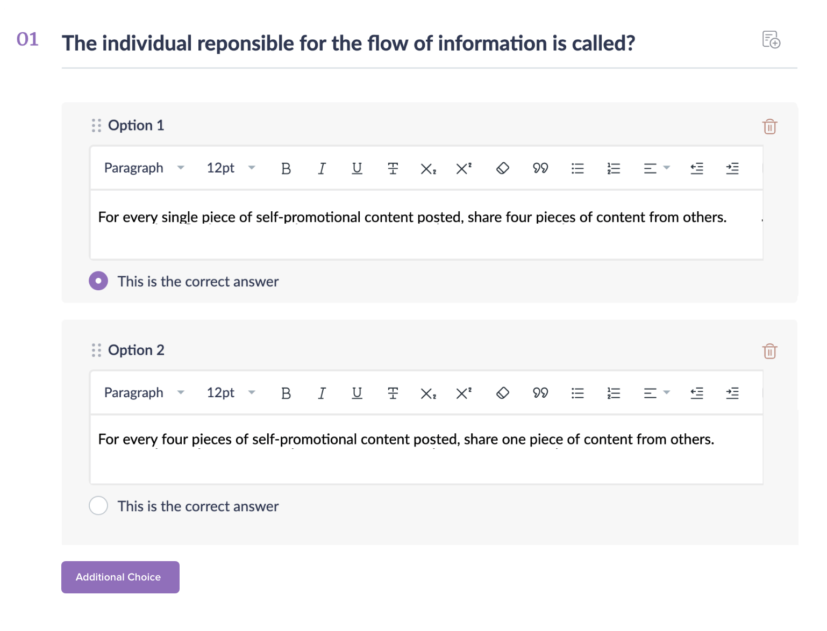The width and height of the screenshot is (827, 631).
Task: Clear formatting with Option 1 eraser icon
Action: click(x=502, y=169)
